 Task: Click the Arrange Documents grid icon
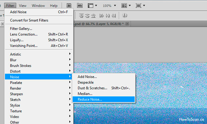coord(124,6)
